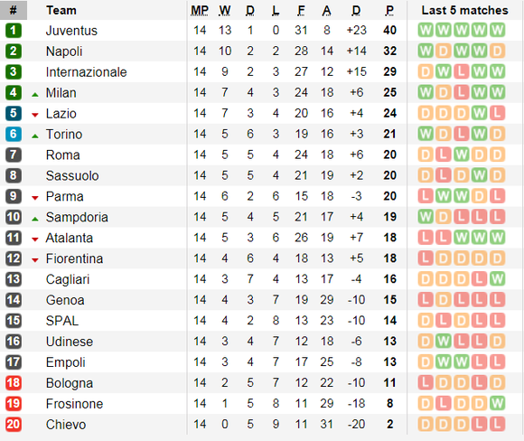Viewport: 524px width, 441px height.
Task: Click Frosinone's green W last-match badge
Action: tap(497, 403)
